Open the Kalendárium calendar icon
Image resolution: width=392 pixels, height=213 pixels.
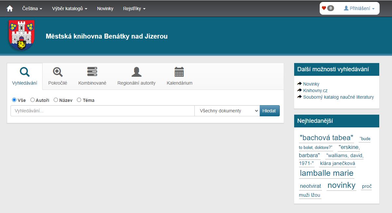point(179,72)
